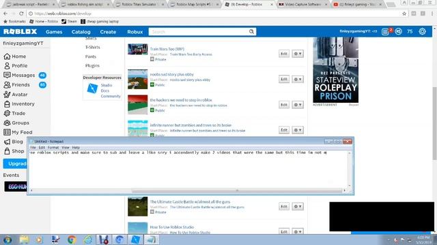Bookmark this page with the star icon
Image resolution: width=437 pixels, height=245 pixels.
coord(404,14)
